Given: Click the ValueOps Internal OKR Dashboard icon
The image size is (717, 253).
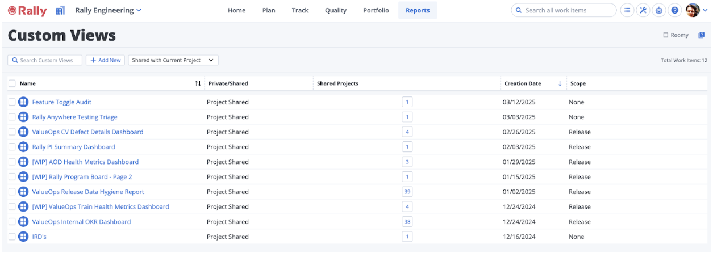Looking at the screenshot, I should pos(23,222).
